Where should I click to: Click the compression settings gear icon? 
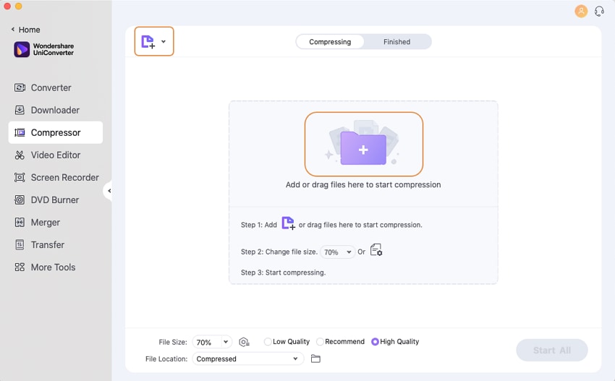[244, 342]
